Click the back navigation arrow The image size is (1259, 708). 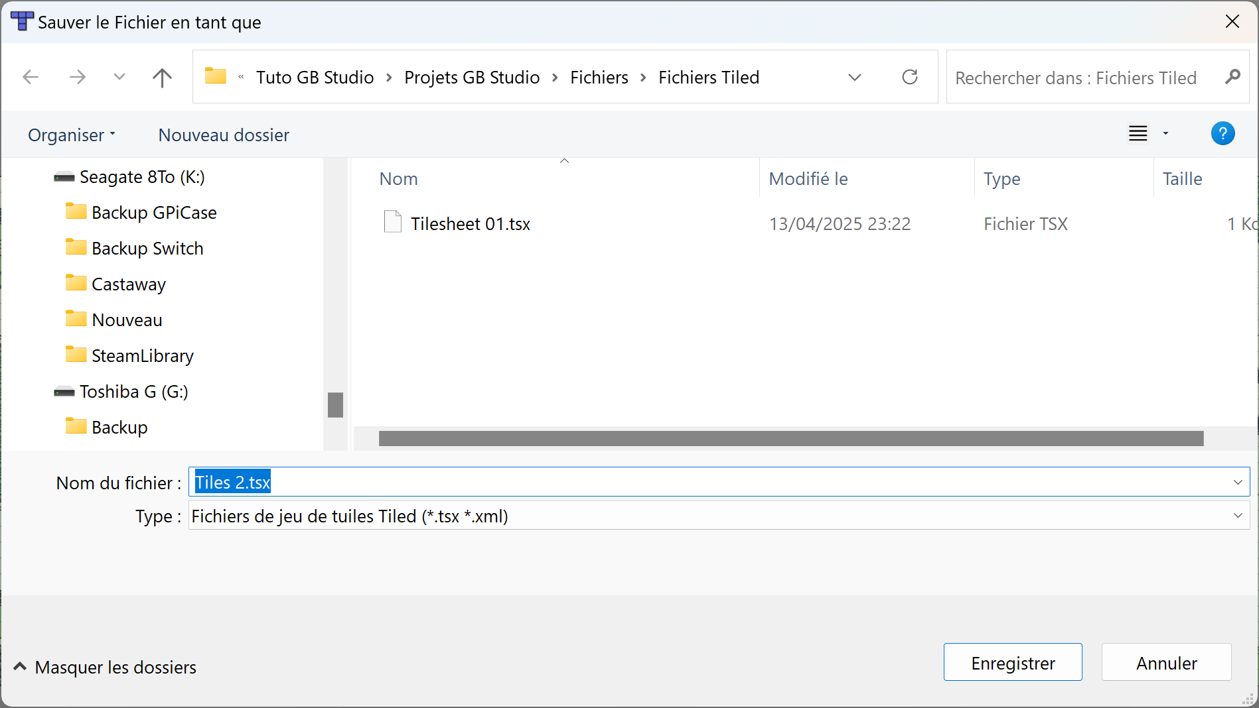click(31, 78)
